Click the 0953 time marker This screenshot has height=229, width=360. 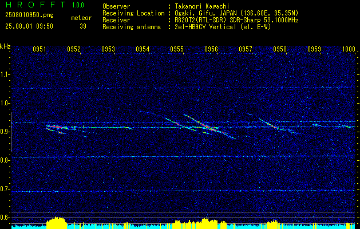tap(108, 49)
